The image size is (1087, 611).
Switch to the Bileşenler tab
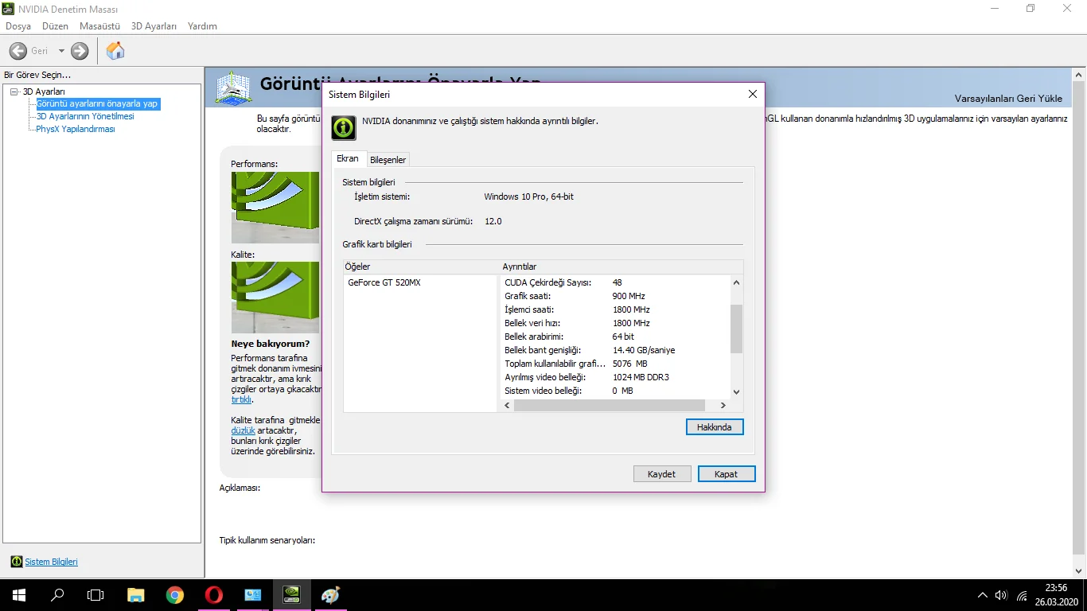[x=388, y=160]
